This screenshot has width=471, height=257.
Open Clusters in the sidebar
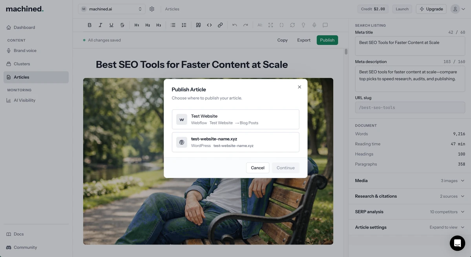point(36,64)
